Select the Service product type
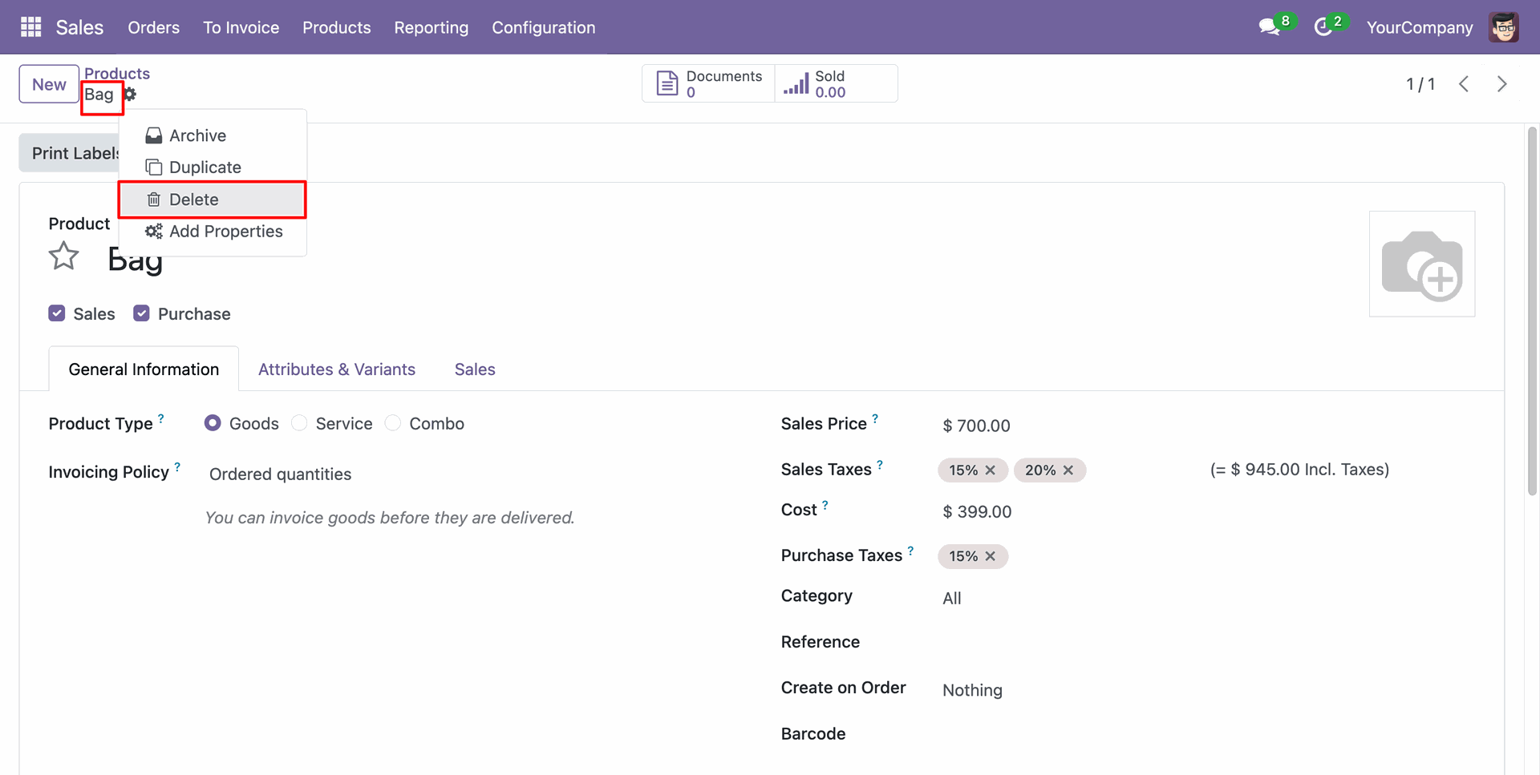Viewport: 1540px width, 775px height. pyautogui.click(x=299, y=423)
